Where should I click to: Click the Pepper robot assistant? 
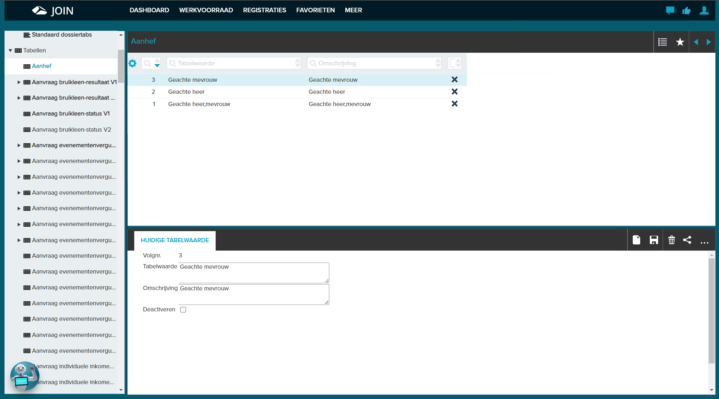pos(25,376)
